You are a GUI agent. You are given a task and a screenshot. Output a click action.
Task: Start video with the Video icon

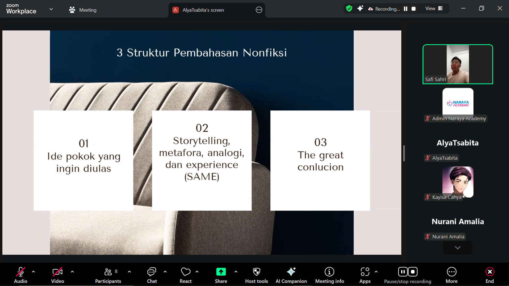click(x=57, y=272)
